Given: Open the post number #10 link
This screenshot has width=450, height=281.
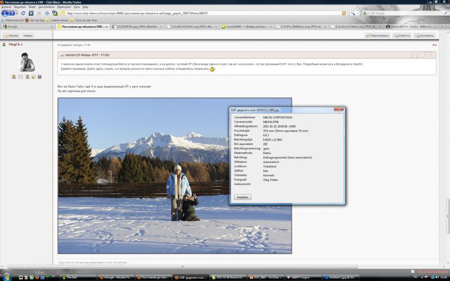Looking at the screenshot, I should tap(434, 45).
